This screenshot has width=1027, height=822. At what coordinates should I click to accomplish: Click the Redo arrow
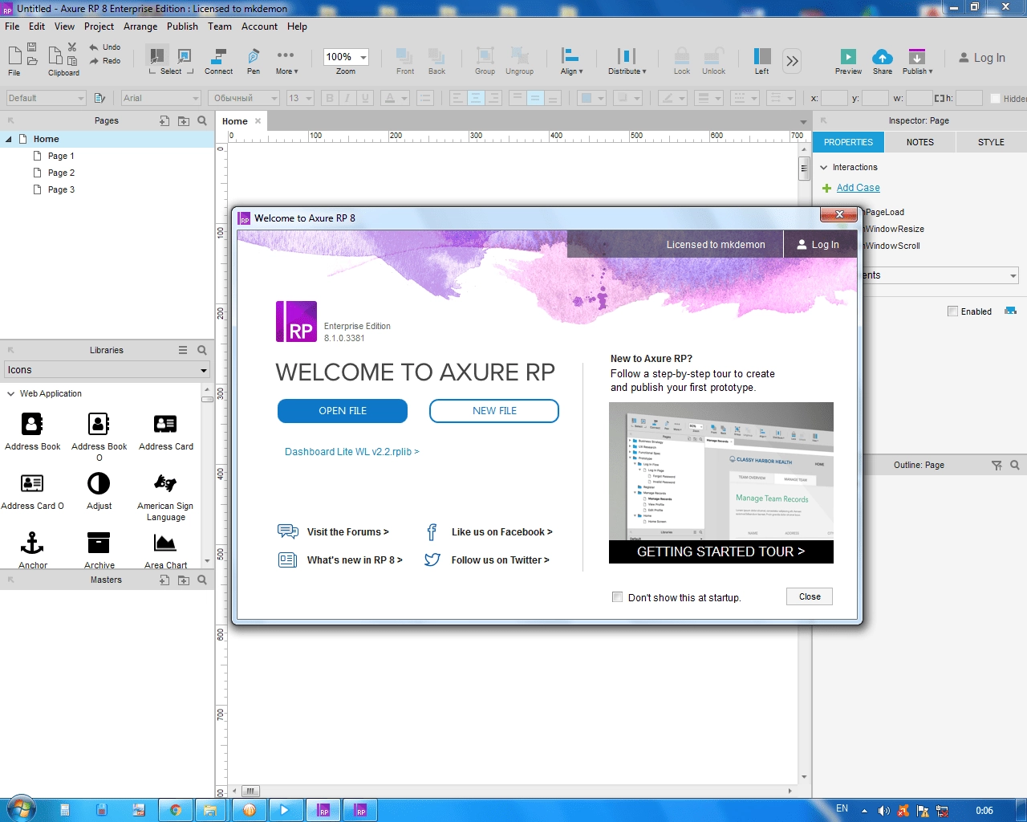tap(94, 61)
